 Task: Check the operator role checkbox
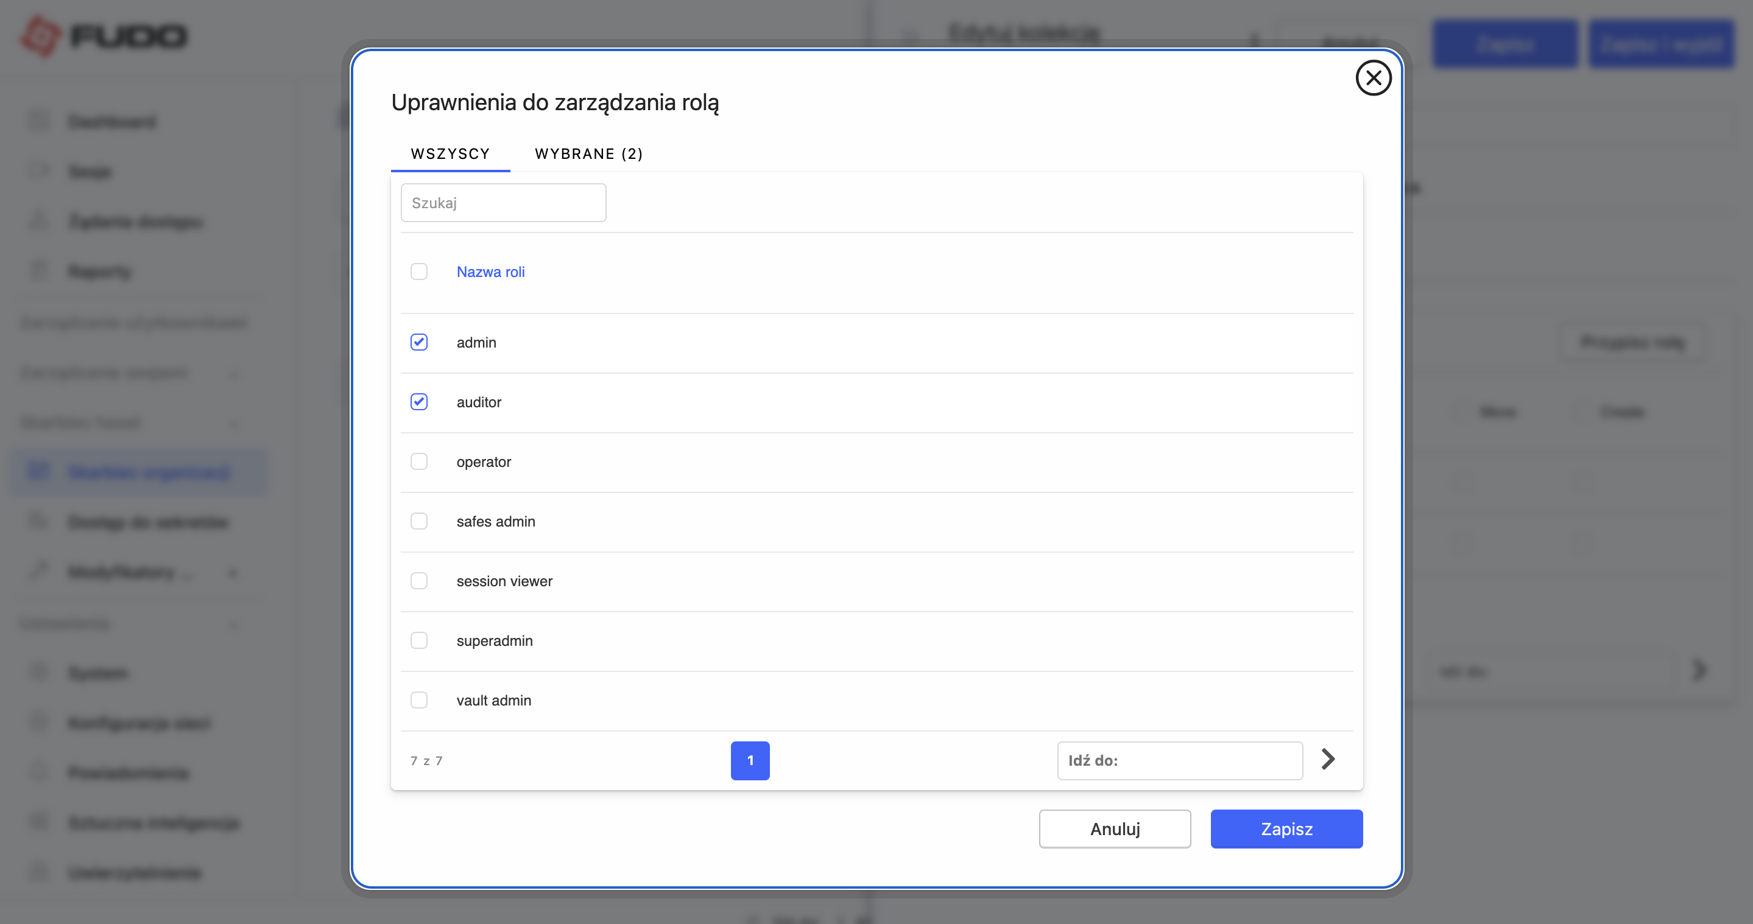tap(419, 461)
